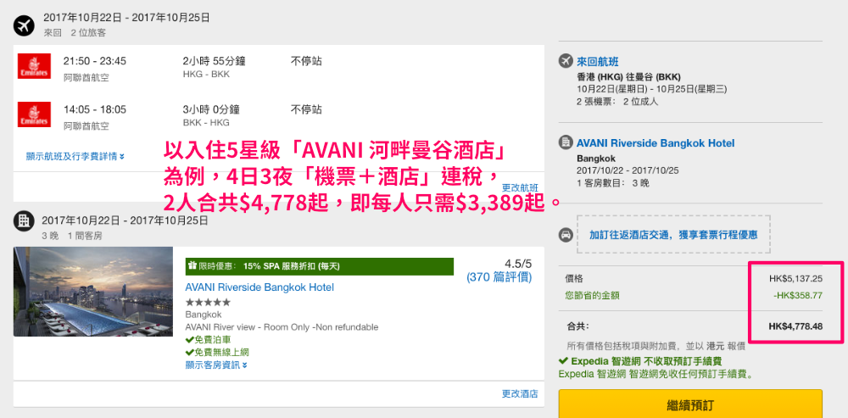
Task: Click the -HK$358.77 savings amount
Action: tap(797, 295)
